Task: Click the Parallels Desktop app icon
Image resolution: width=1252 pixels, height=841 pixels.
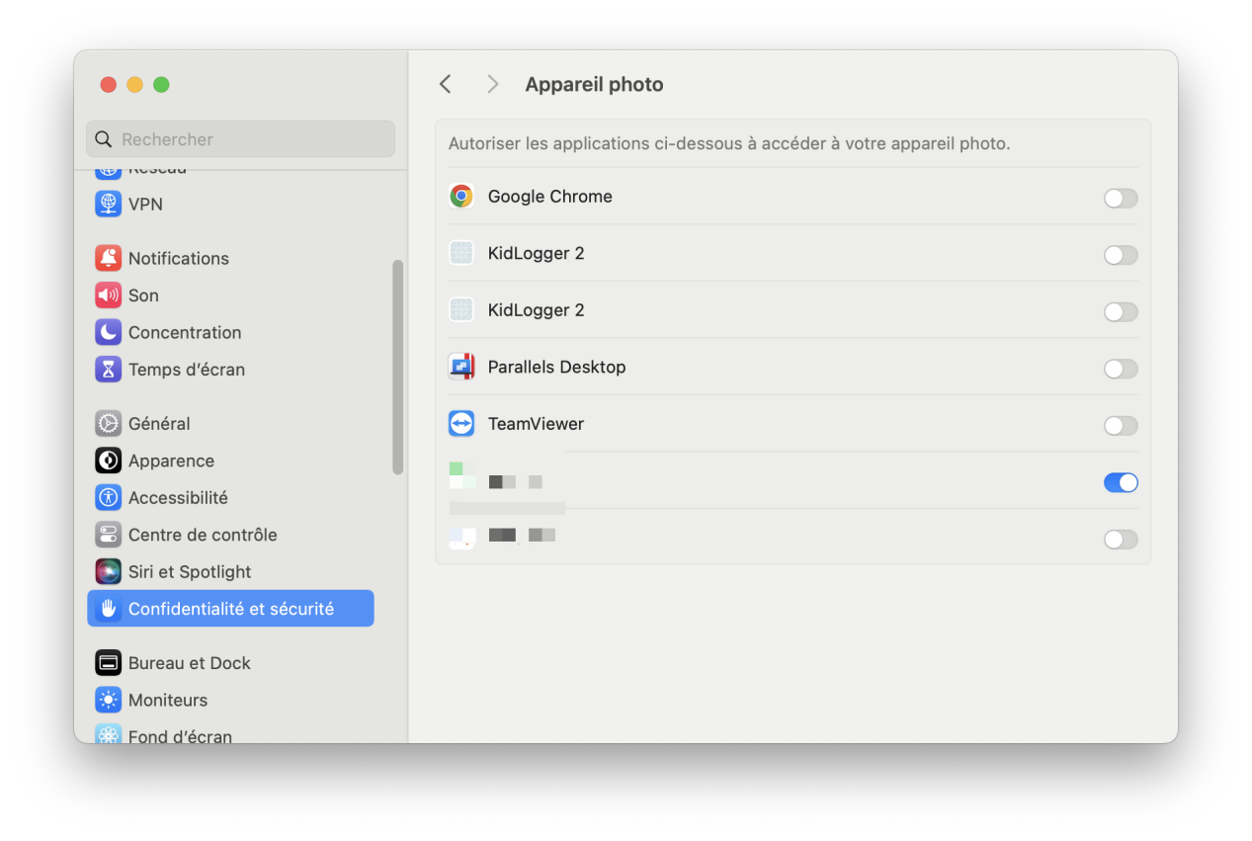Action: point(461,367)
